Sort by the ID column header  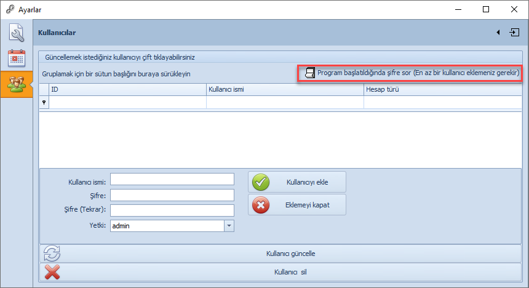[127, 89]
